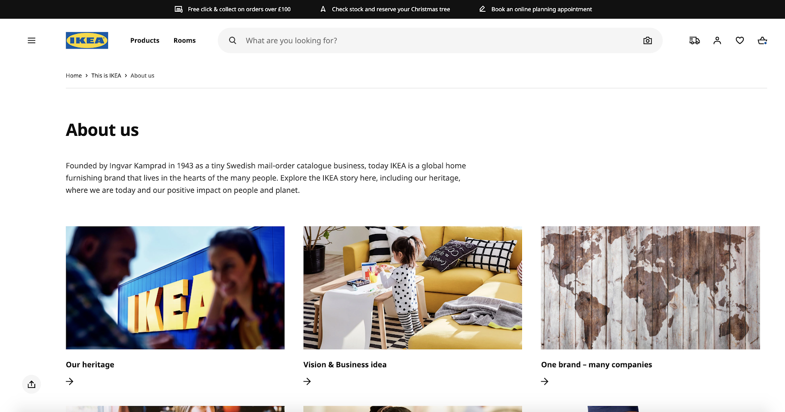Open the world map image card
The height and width of the screenshot is (412, 785).
point(651,288)
